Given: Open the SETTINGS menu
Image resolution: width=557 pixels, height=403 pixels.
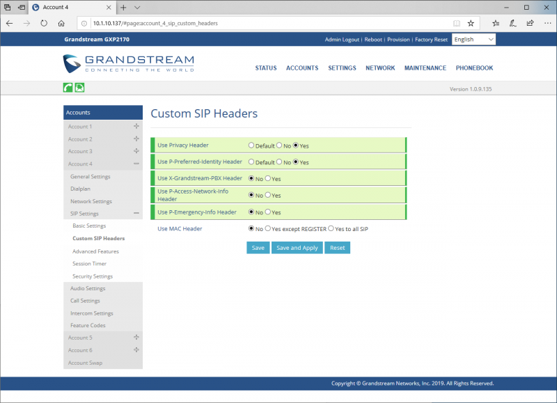Looking at the screenshot, I should [x=342, y=68].
